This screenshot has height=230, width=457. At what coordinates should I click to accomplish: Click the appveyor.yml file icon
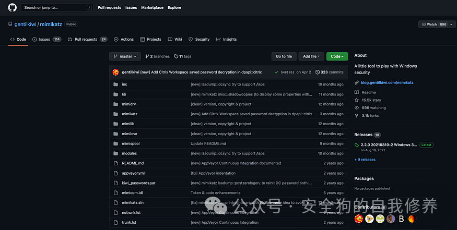click(116, 173)
